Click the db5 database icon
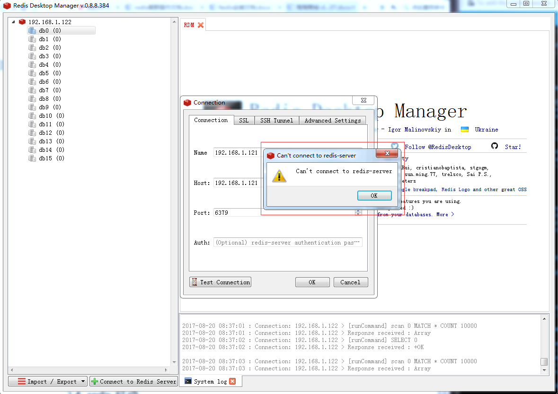 click(32, 73)
